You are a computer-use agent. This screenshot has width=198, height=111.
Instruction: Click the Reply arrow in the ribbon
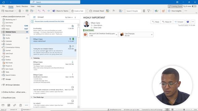pyautogui.click(x=39, y=11)
